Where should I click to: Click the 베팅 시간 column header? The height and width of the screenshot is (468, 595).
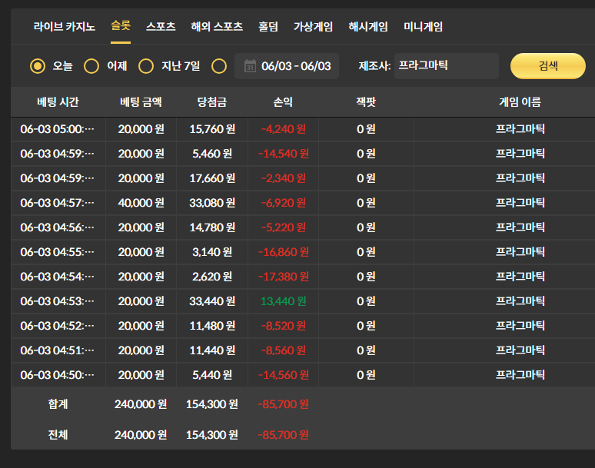pyautogui.click(x=58, y=101)
